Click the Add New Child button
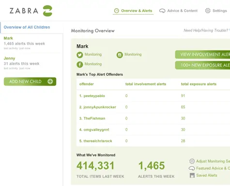230x186 pixels. 30,82
